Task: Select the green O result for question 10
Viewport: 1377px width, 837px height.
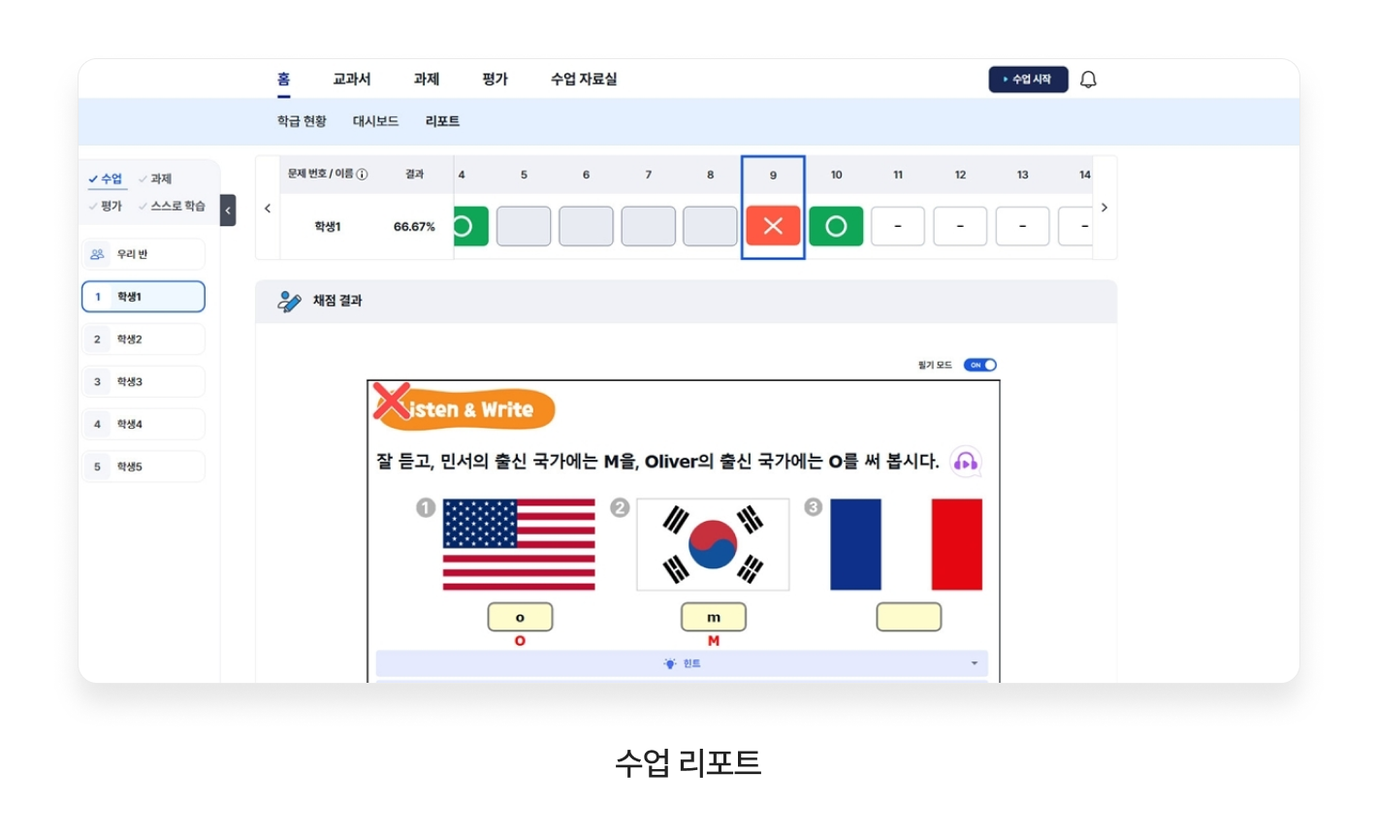Action: pos(836,226)
